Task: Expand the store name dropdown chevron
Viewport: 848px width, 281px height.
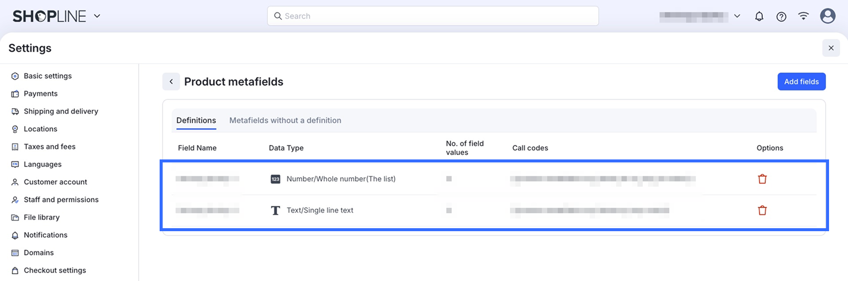Action: tap(737, 16)
